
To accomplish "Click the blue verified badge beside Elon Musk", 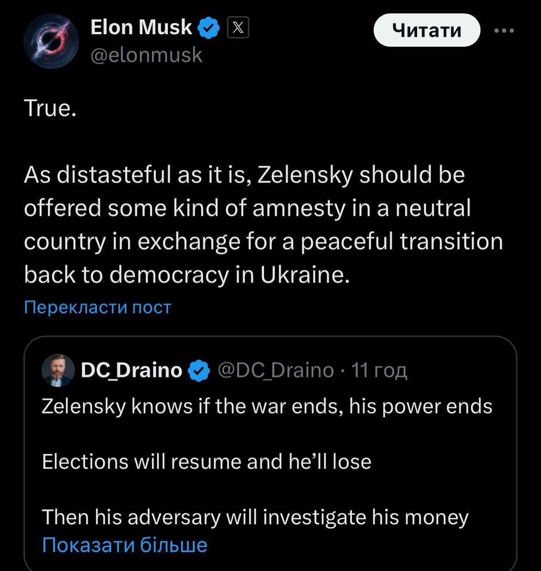I will pyautogui.click(x=209, y=27).
